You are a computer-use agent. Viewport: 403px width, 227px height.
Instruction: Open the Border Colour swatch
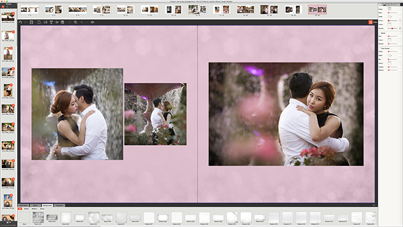(x=389, y=40)
